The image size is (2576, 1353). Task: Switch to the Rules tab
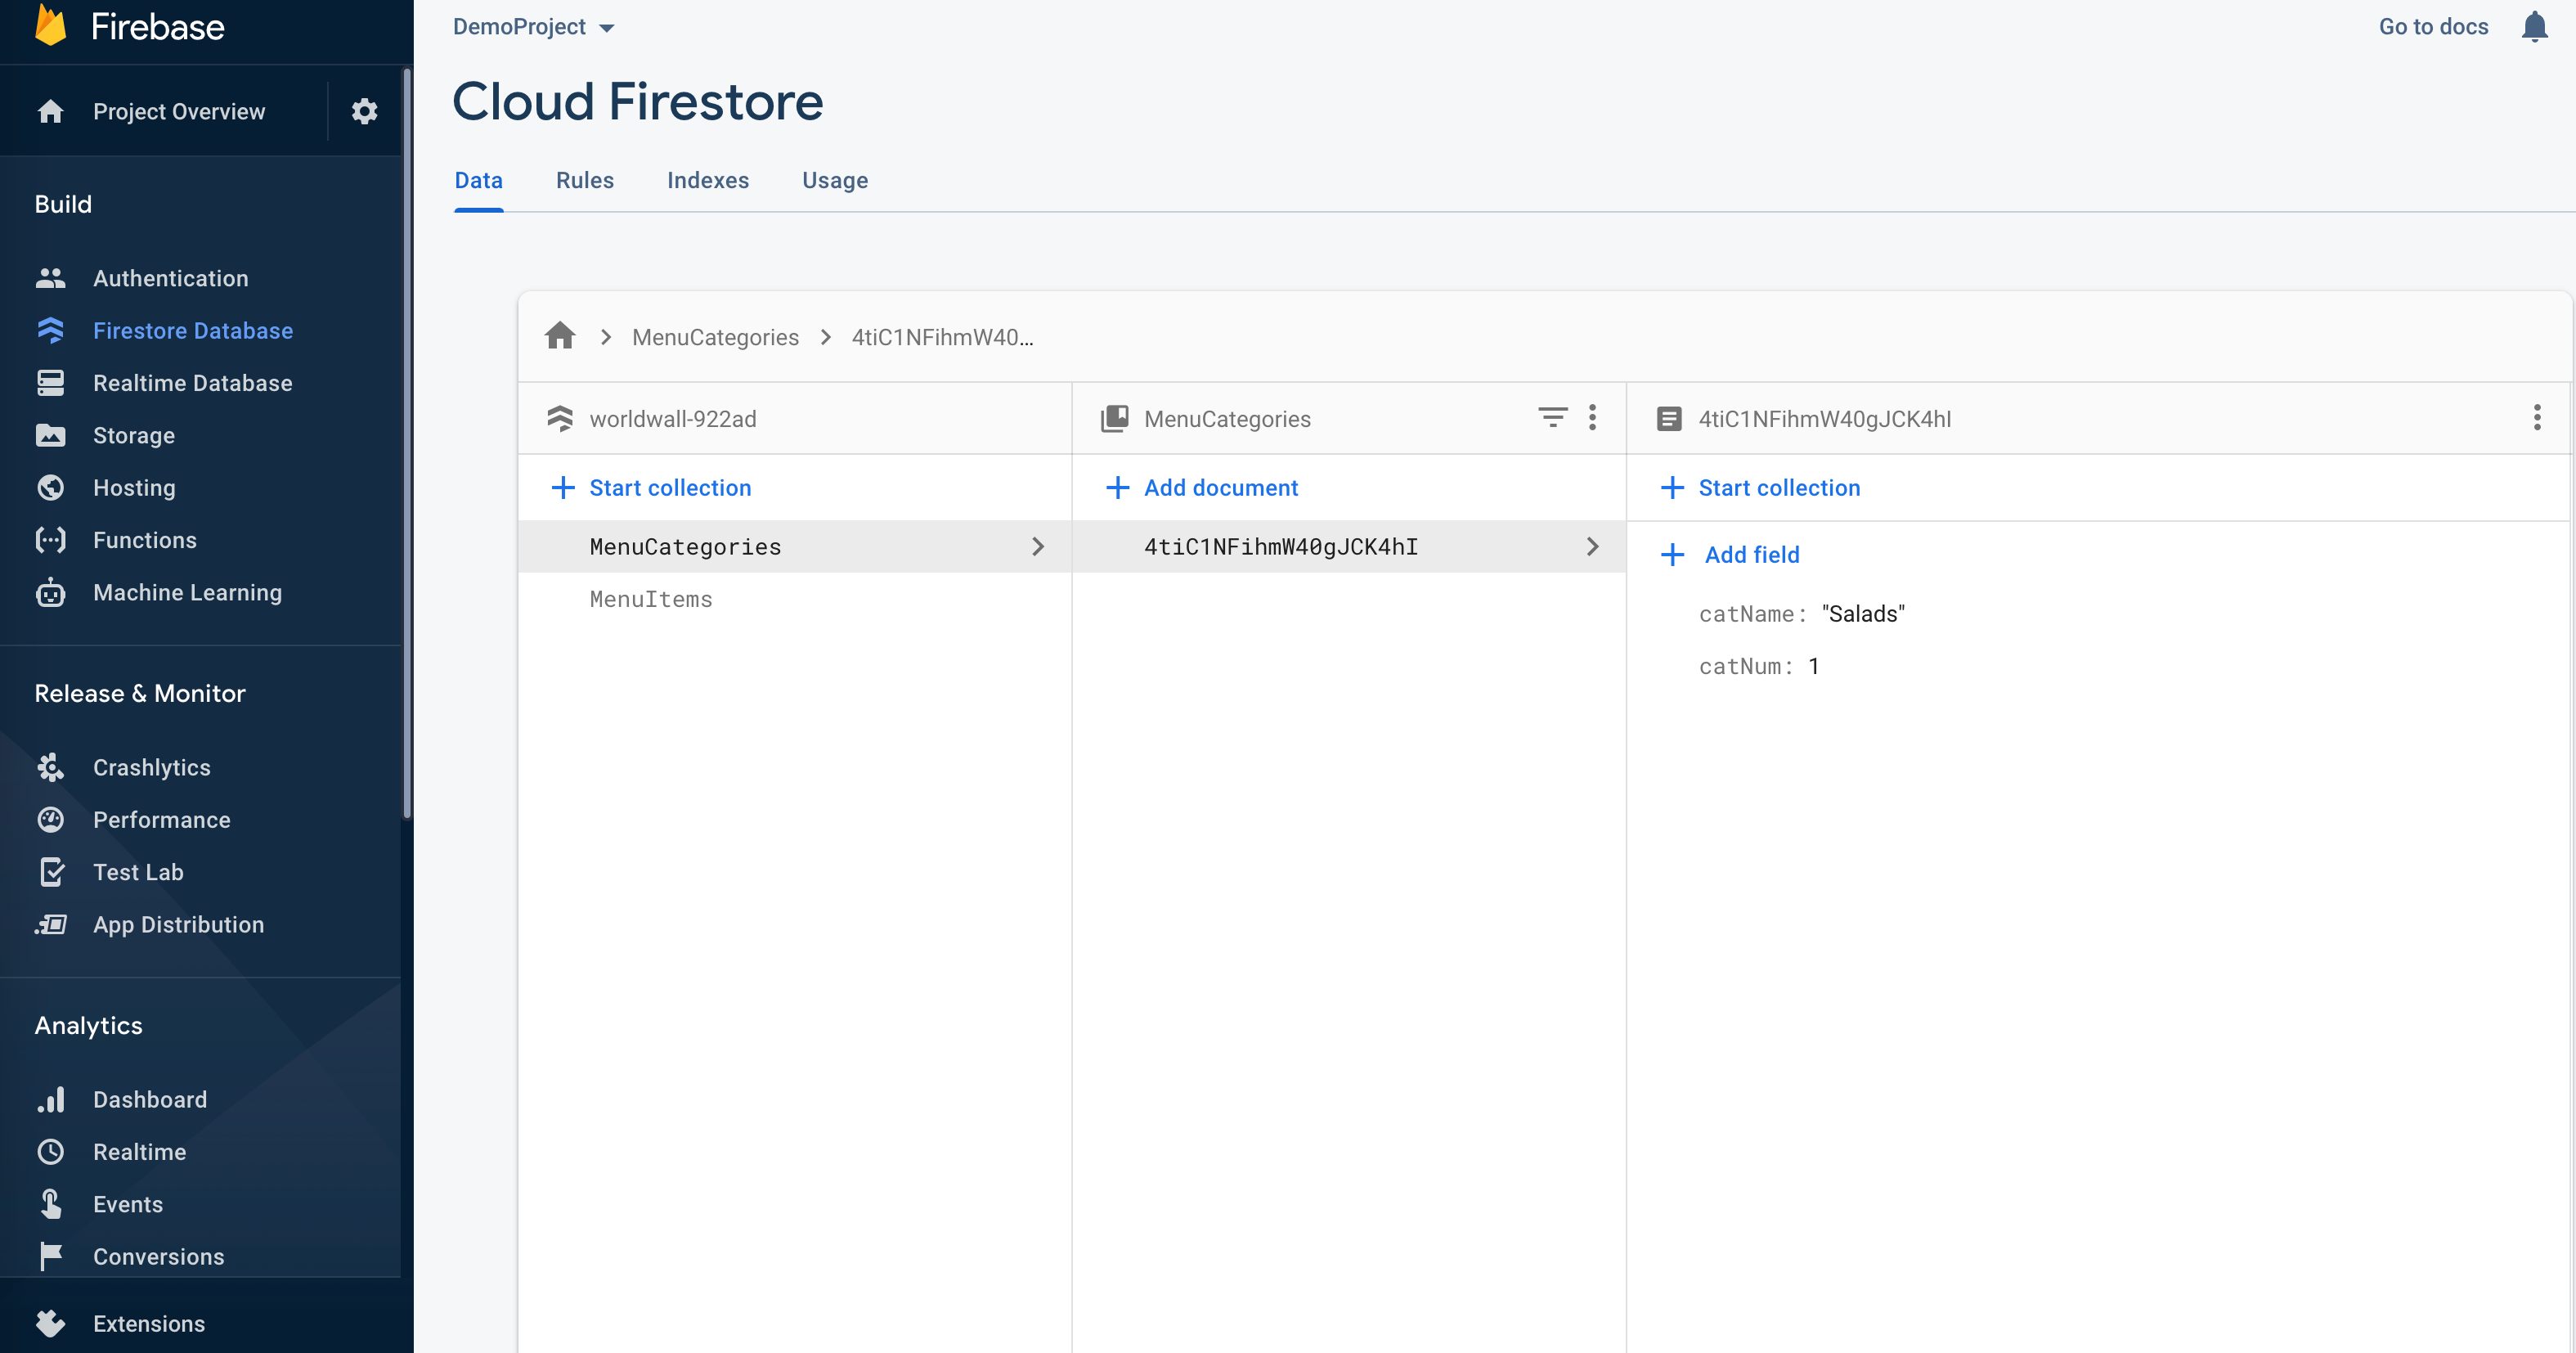point(584,180)
